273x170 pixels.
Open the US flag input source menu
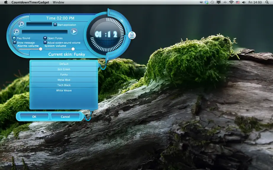pos(238,2)
